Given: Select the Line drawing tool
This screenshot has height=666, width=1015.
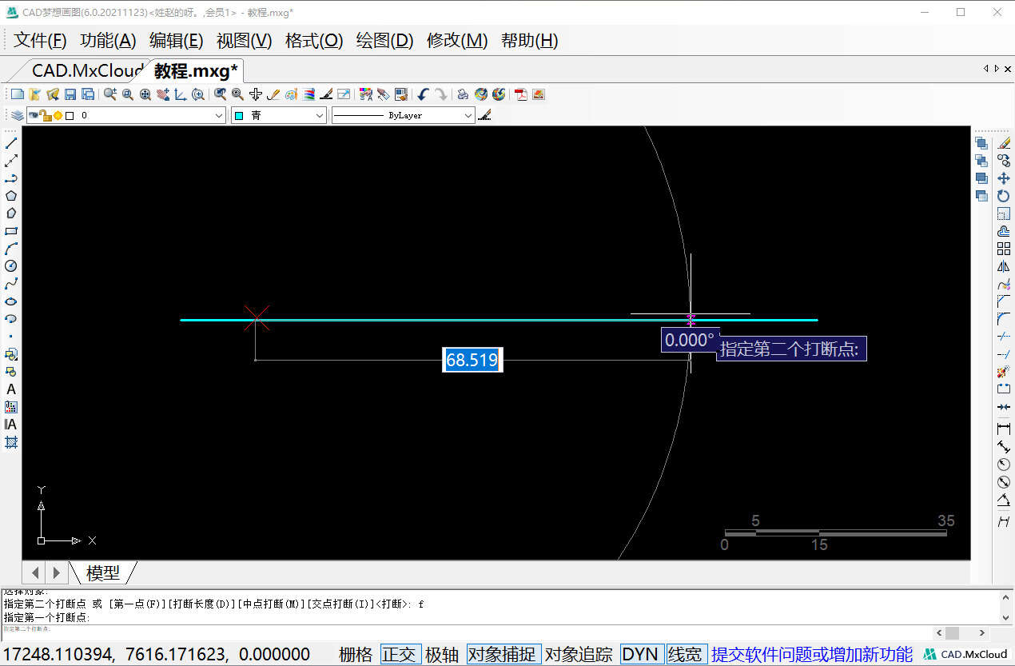Looking at the screenshot, I should [x=11, y=143].
